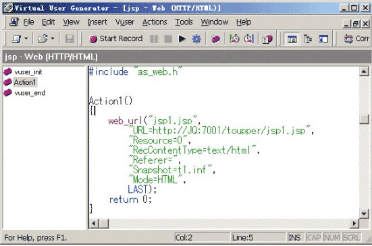Toggle the output window icon
The width and height of the screenshot is (372, 246).
[x=323, y=39]
